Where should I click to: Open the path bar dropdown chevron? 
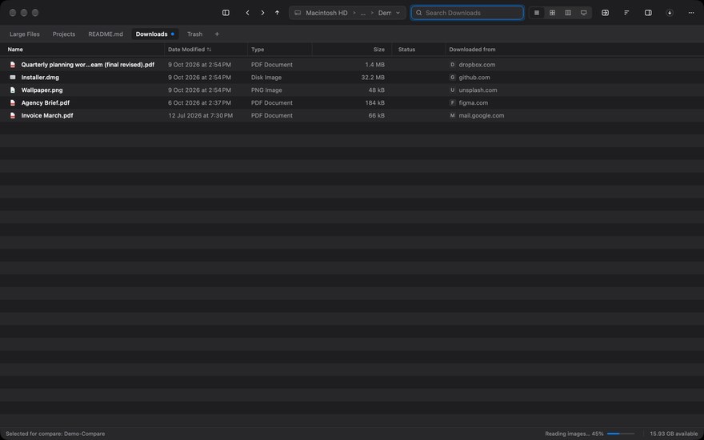[x=398, y=13]
